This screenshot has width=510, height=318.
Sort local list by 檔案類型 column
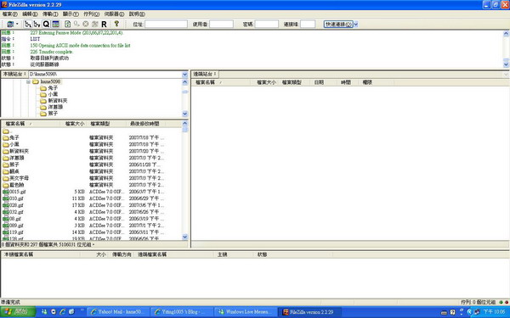tap(107, 124)
